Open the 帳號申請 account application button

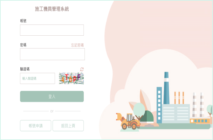35,126
